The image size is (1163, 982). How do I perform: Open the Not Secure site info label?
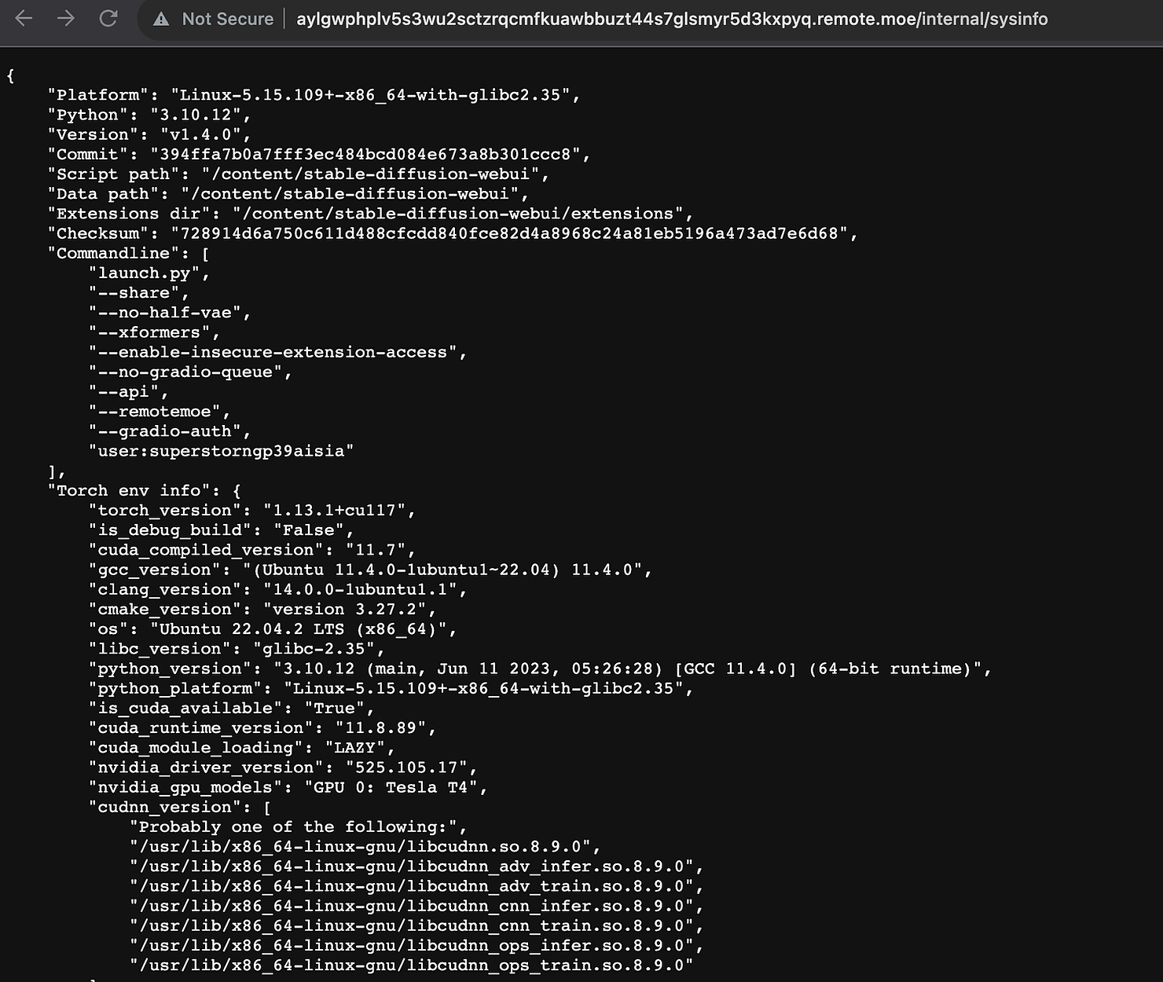point(227,19)
